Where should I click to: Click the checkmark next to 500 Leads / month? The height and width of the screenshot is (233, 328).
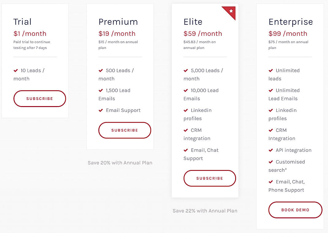(x=101, y=70)
